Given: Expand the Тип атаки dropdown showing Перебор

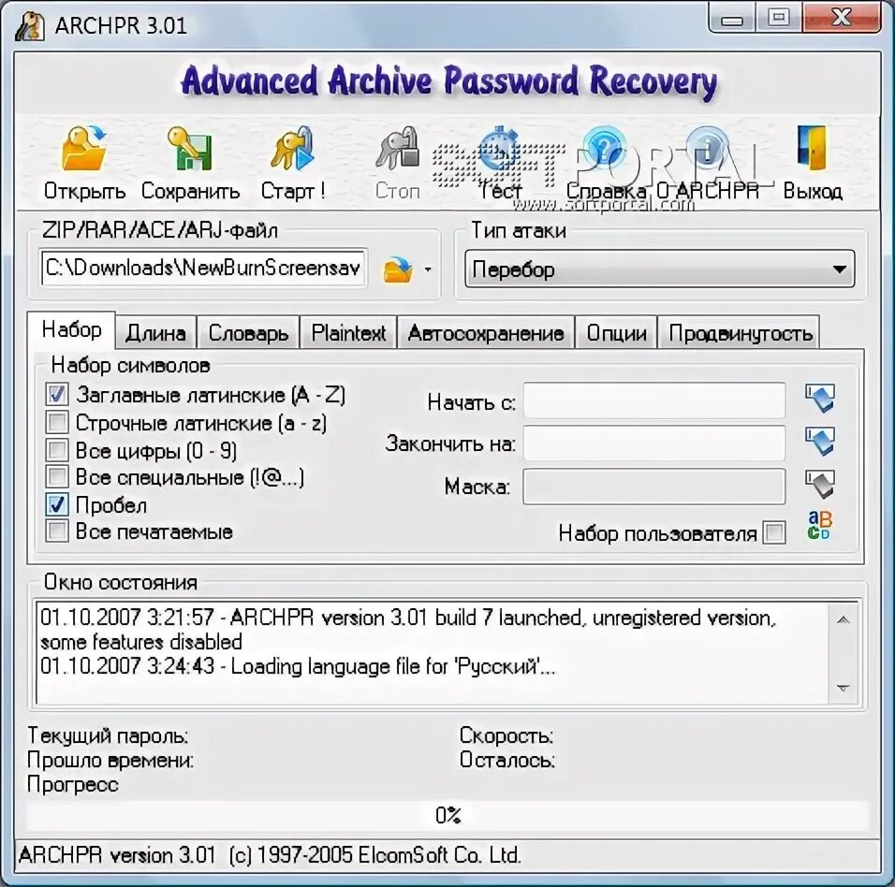Looking at the screenshot, I should click(x=660, y=269).
